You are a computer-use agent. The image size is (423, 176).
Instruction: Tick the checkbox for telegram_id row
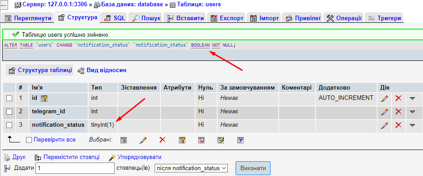coord(9,112)
